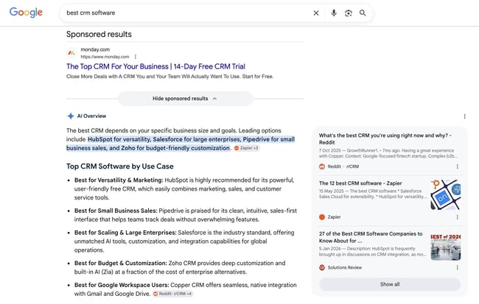Open three-dot menu for Solutions Review card
The image size is (479, 304).
click(458, 267)
